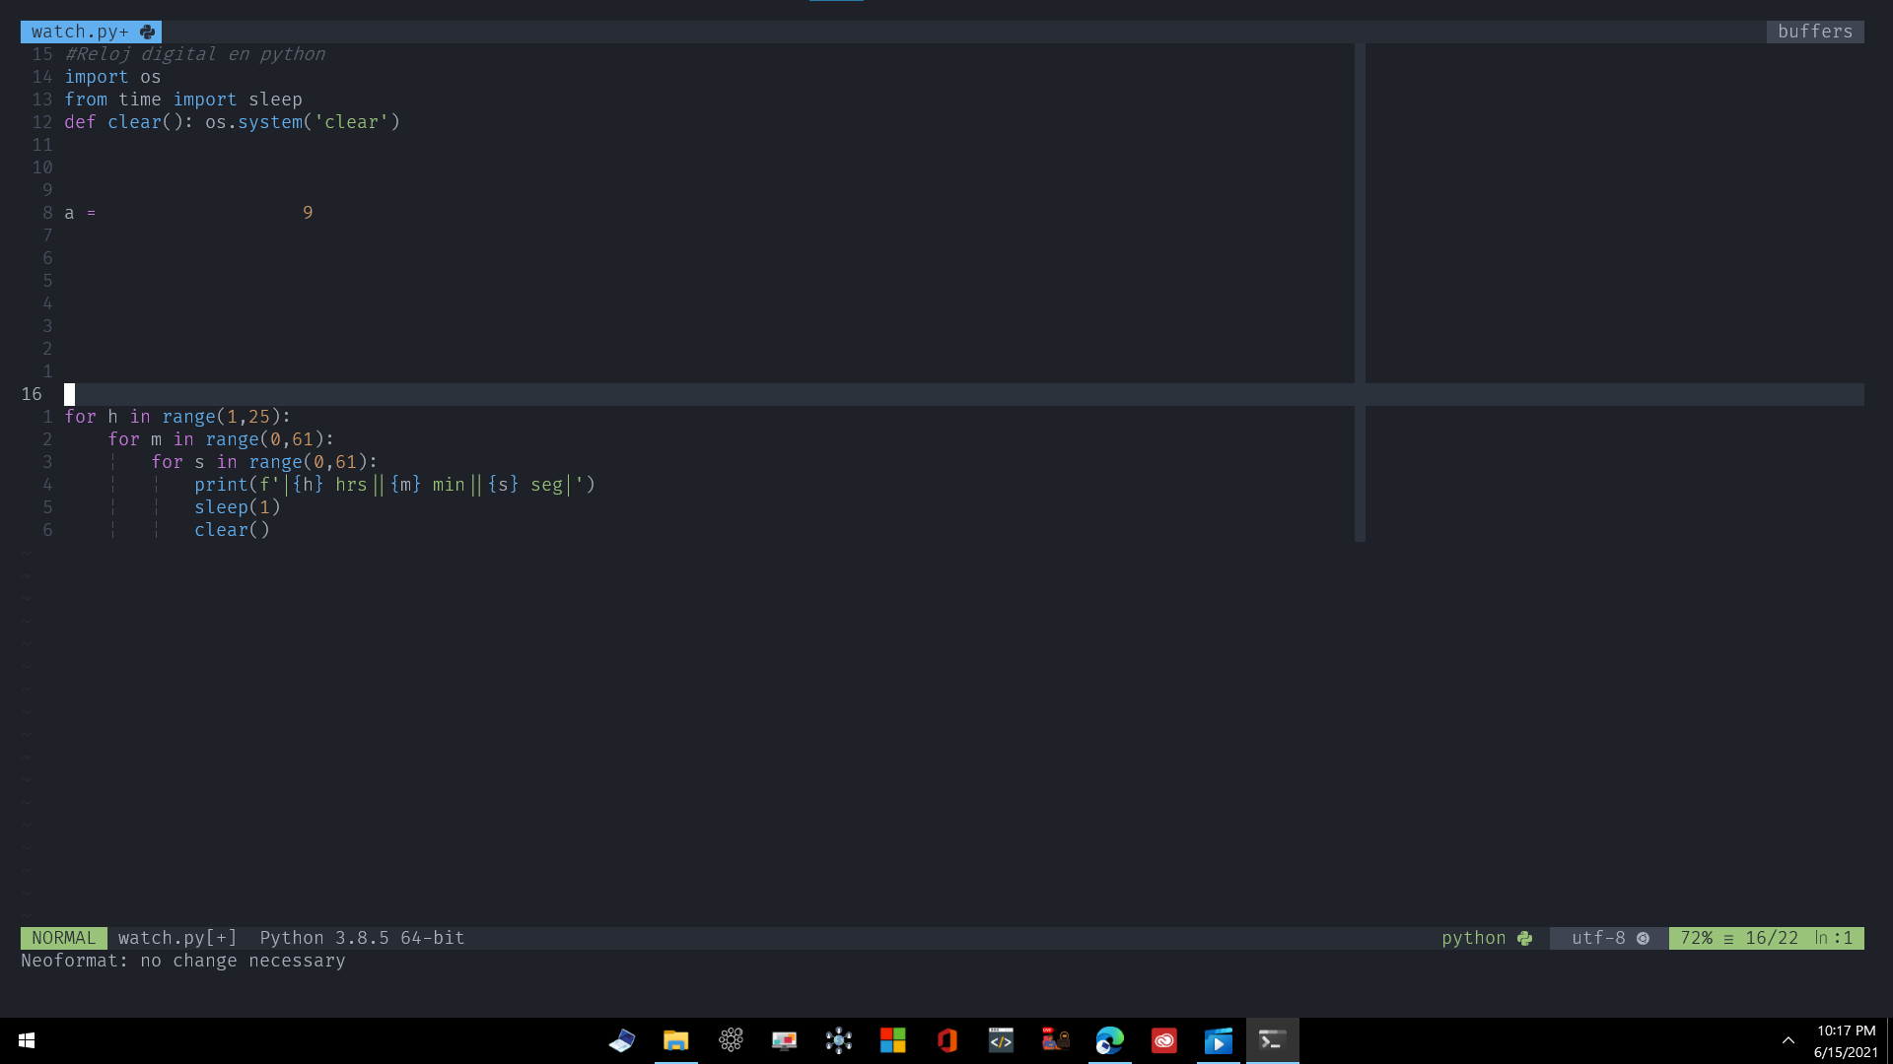The width and height of the screenshot is (1893, 1064).
Task: Click the 72% scroll progress segment
Action: point(1698,938)
